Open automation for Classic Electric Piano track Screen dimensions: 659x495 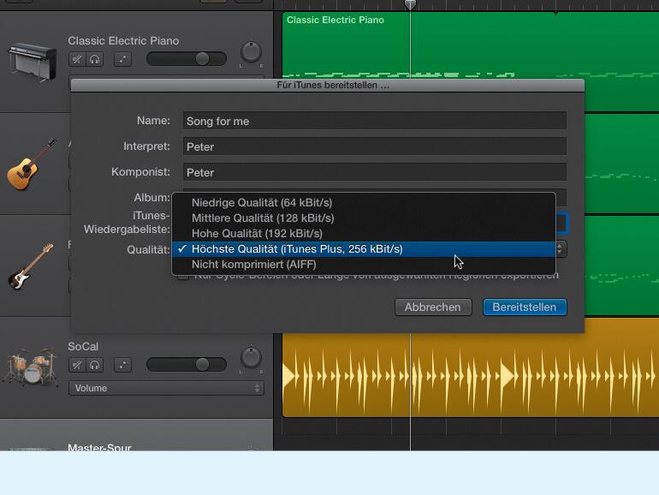pos(122,59)
